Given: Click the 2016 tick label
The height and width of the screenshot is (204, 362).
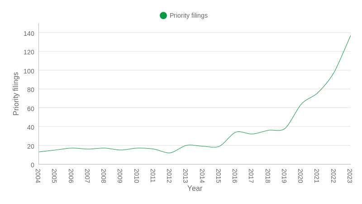Looking at the screenshot, I should (235, 175).
